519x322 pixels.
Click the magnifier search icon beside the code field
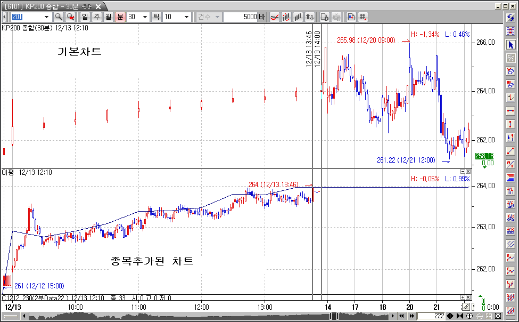pyautogui.click(x=59, y=17)
